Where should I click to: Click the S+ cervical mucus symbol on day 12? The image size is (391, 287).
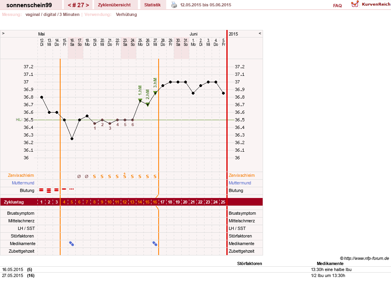(125, 175)
